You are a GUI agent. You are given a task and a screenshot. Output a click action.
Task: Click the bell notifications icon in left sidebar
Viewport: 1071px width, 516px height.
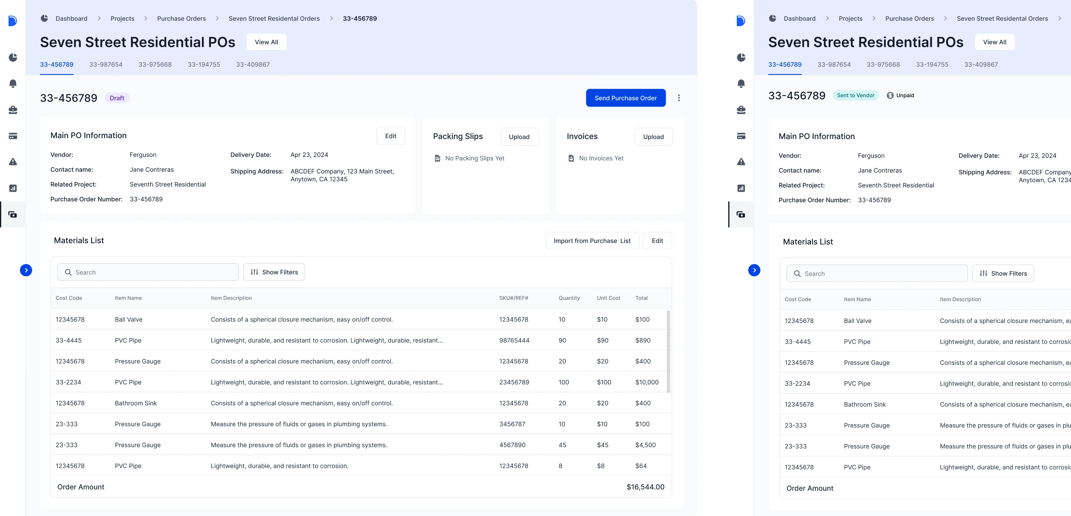pos(13,84)
